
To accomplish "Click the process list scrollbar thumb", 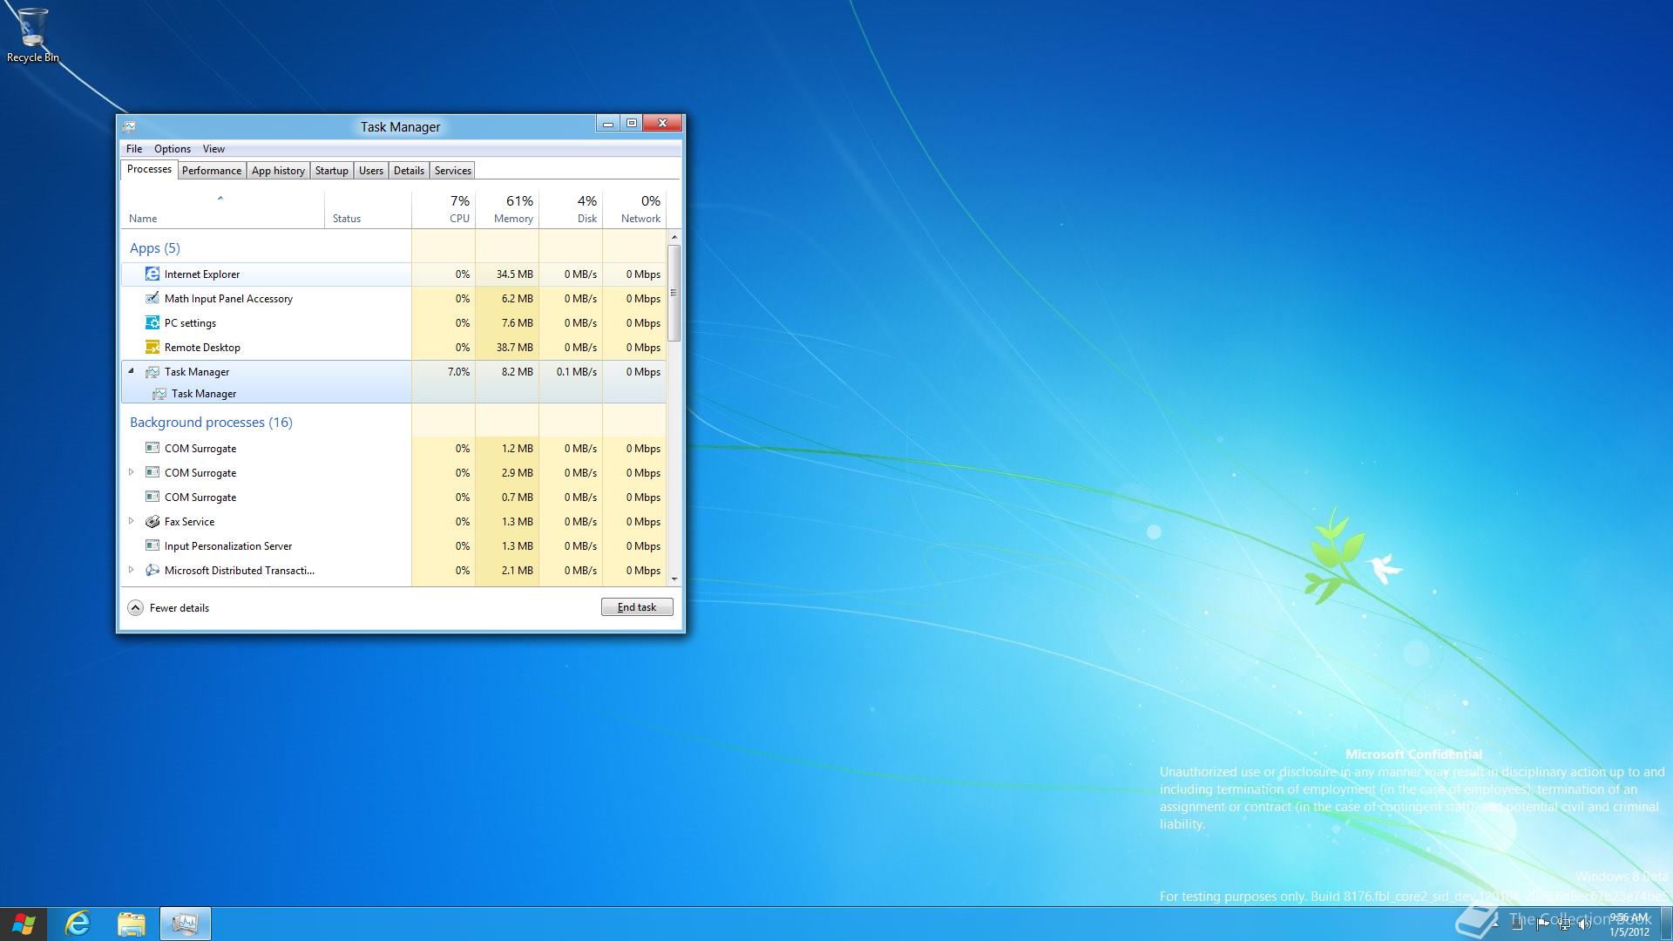I will tap(674, 293).
